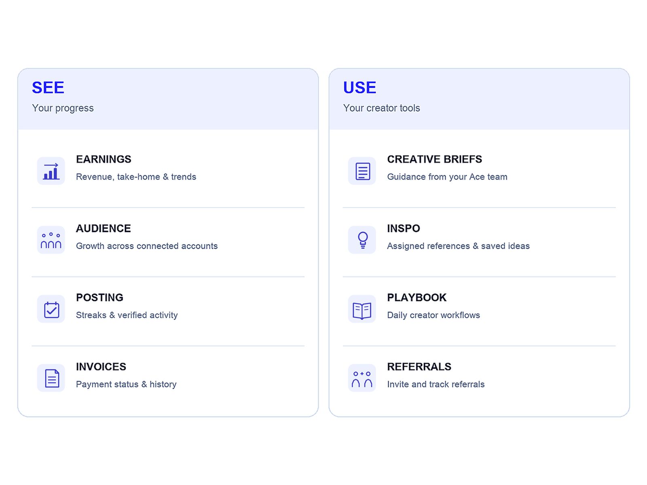This screenshot has width=647, height=485.
Task: Click 'Payment status & history' text
Action: click(x=126, y=384)
